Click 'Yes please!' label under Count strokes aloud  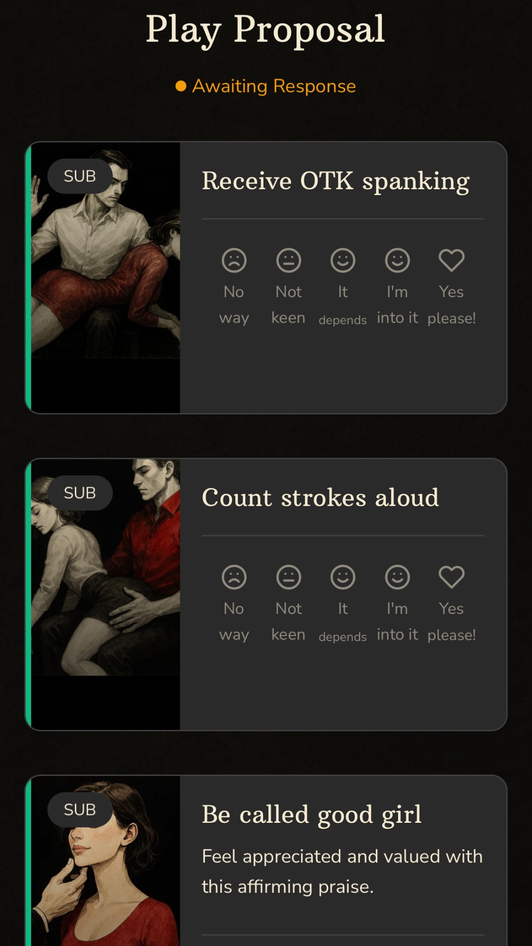tap(452, 622)
